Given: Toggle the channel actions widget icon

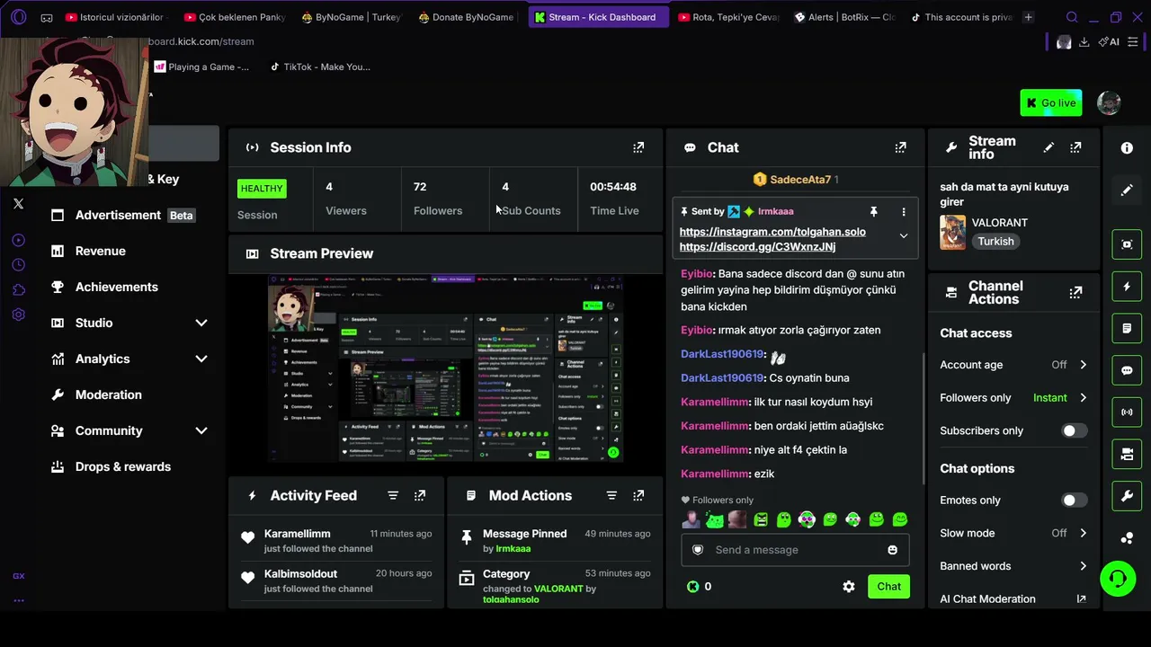Looking at the screenshot, I should coord(1127,455).
